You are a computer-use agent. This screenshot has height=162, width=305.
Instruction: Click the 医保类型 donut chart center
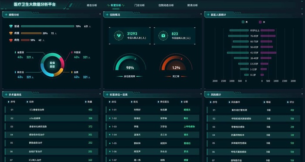pyautogui.click(x=52, y=65)
